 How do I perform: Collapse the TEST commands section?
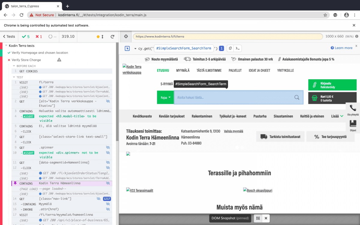[x=14, y=77]
